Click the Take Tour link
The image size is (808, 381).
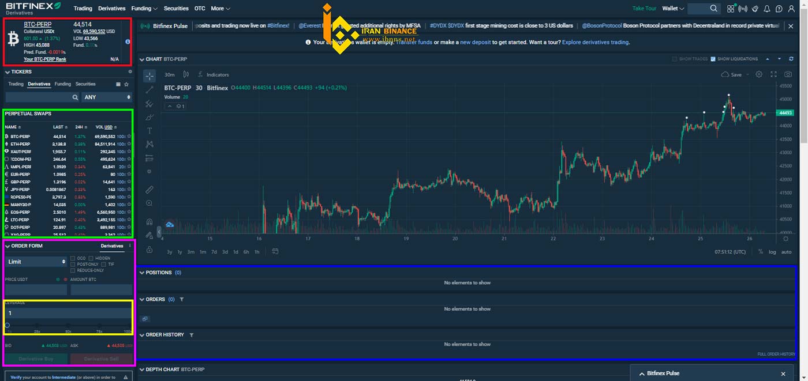point(644,9)
